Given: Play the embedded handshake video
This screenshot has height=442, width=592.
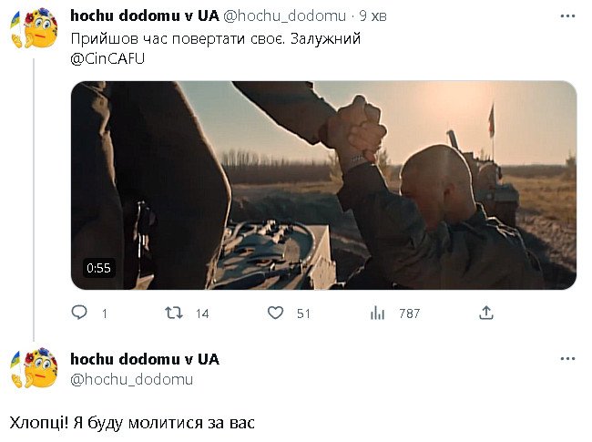Looking at the screenshot, I should pyautogui.click(x=323, y=185).
